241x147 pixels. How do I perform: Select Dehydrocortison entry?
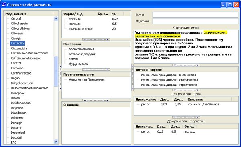pyautogui.click(x=22, y=83)
